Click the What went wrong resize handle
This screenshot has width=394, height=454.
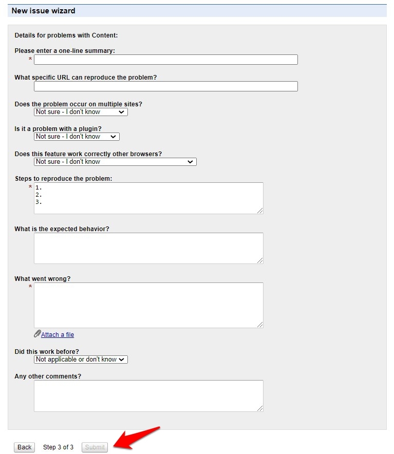[x=260, y=325]
